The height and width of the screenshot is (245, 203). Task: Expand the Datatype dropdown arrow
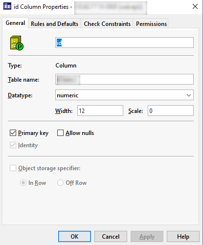point(189,95)
